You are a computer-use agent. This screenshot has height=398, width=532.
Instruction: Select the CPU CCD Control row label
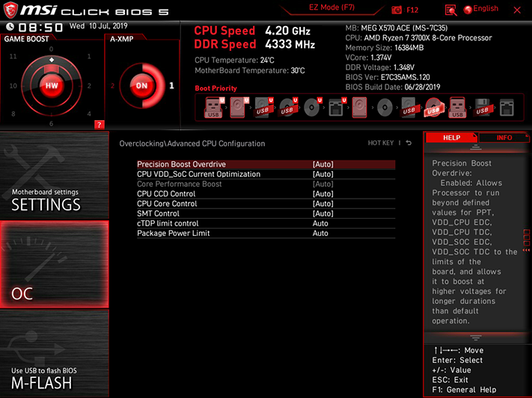(166, 193)
